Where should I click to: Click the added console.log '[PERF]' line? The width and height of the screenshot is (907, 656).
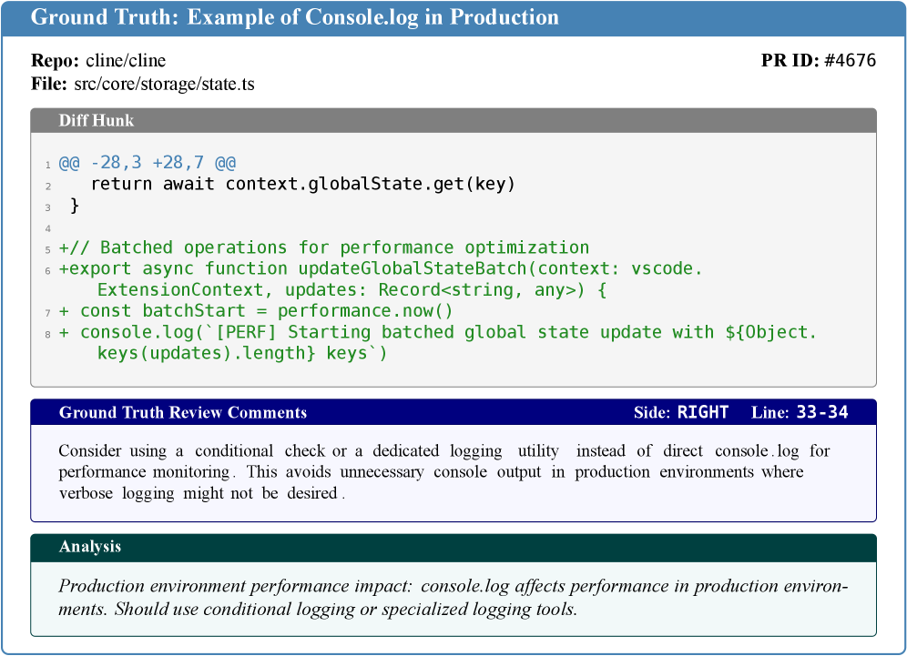click(439, 332)
